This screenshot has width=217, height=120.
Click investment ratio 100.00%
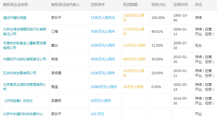158,18
